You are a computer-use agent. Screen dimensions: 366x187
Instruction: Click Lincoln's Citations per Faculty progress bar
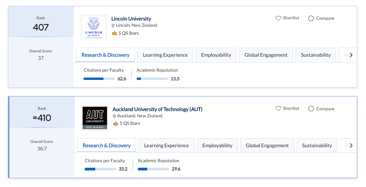point(99,79)
